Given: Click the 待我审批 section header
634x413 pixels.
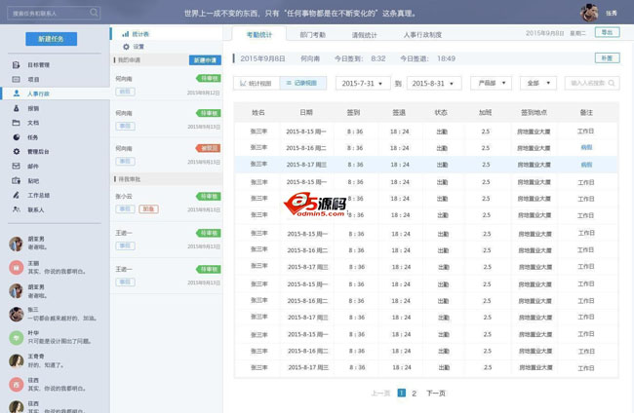Looking at the screenshot, I should 167,179.
